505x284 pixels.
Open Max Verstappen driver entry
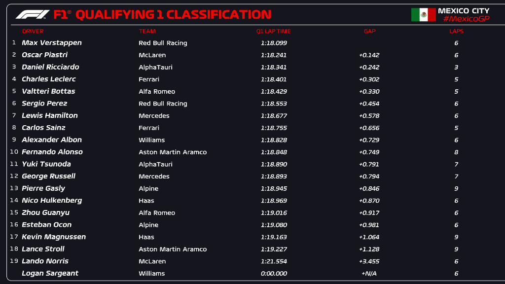[52, 43]
